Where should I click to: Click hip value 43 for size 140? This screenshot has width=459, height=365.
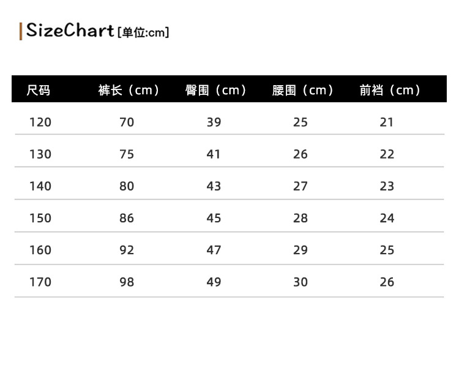[214, 186]
